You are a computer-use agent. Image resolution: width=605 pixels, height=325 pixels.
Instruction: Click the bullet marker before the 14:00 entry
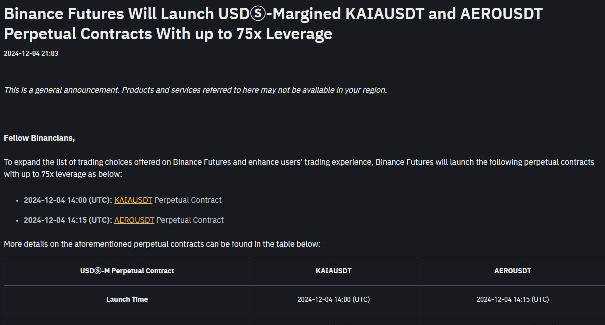tap(18, 200)
